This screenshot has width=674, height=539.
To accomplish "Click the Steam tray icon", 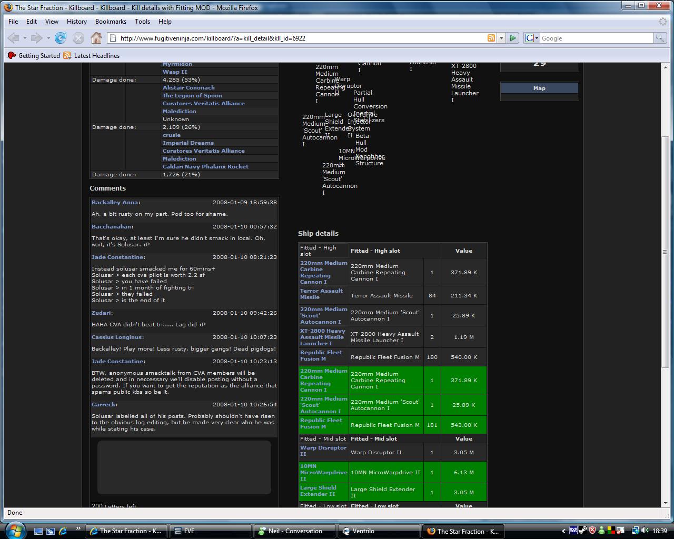I will click(583, 531).
